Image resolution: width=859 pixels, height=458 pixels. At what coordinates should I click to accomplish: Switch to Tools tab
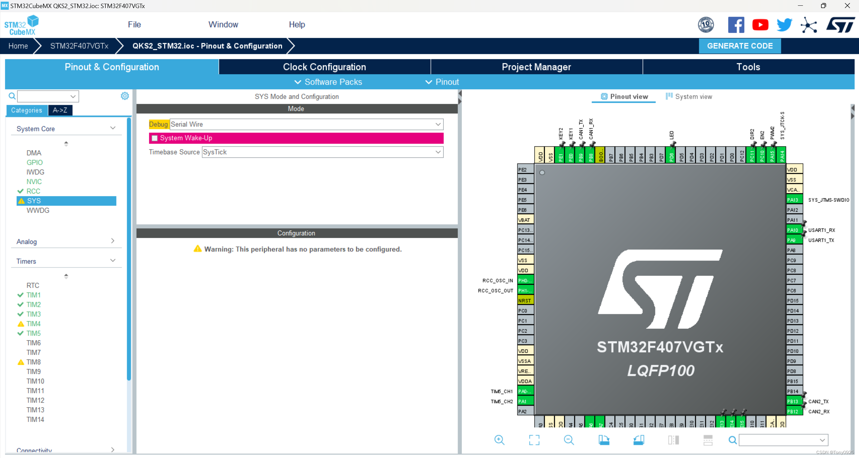(748, 67)
